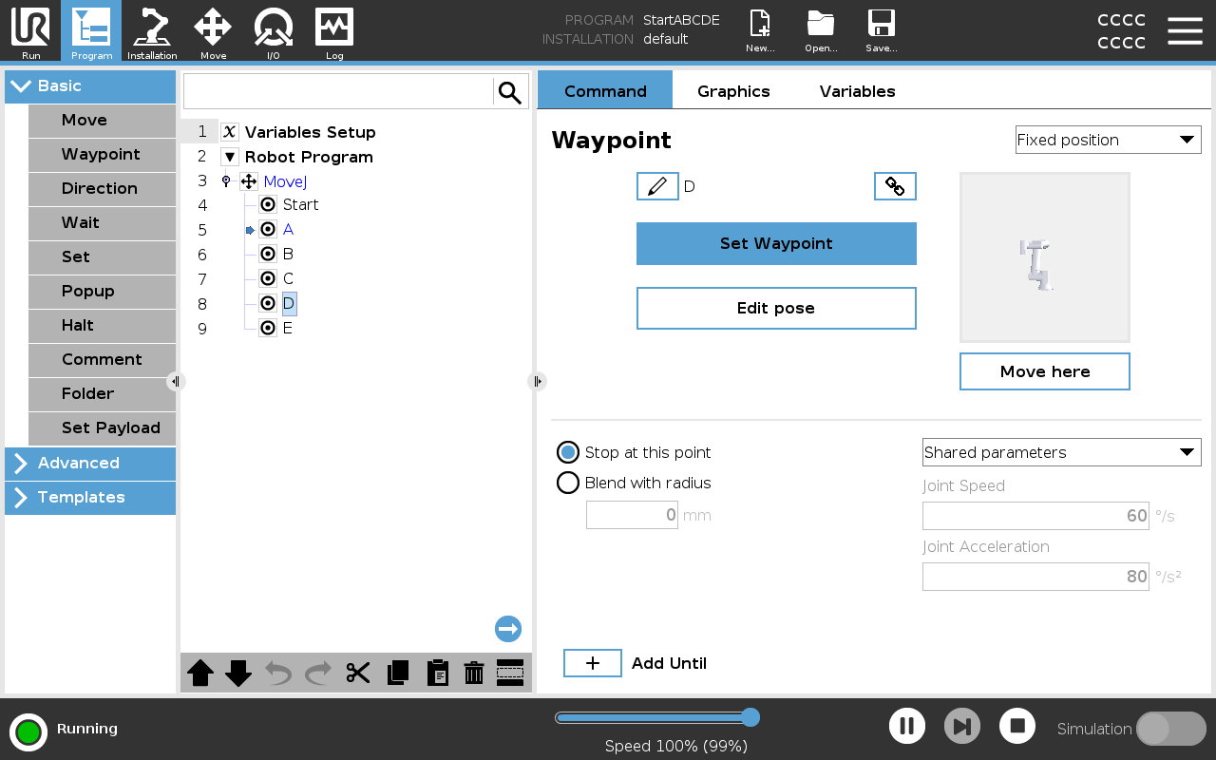Click the link icon next to waypoint name
The width and height of the screenshot is (1216, 760).
(895, 186)
